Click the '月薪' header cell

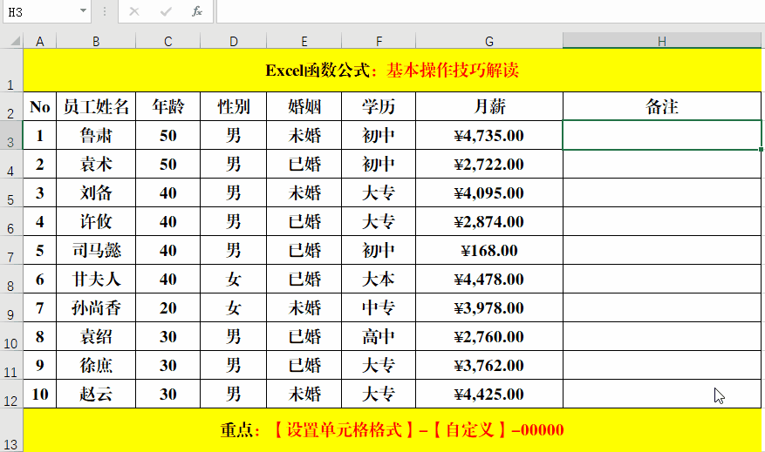point(489,106)
